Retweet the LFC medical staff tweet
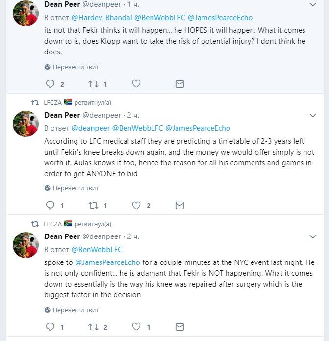 coord(93,206)
